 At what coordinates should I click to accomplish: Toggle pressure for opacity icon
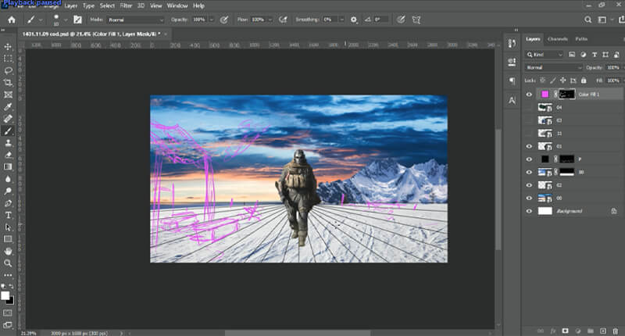coord(224,20)
